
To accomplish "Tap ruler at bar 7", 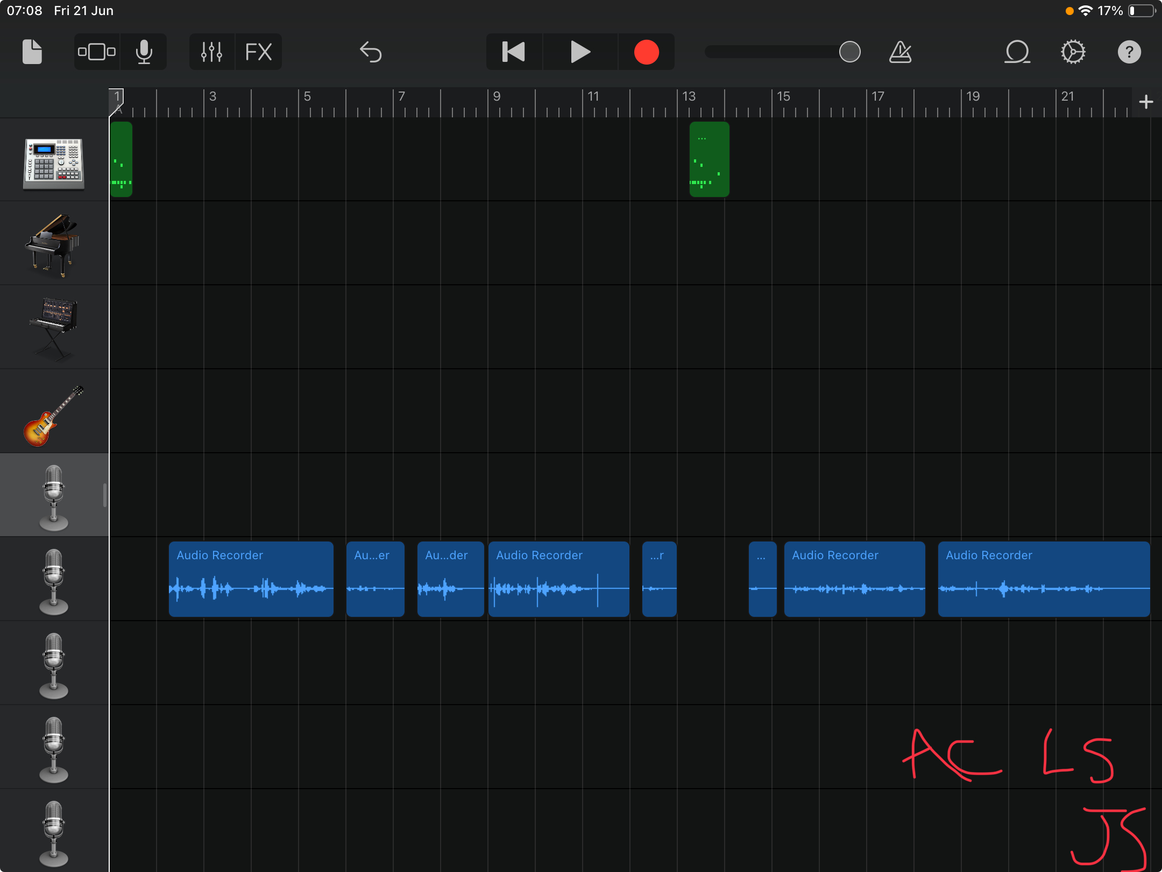I will coord(402,97).
